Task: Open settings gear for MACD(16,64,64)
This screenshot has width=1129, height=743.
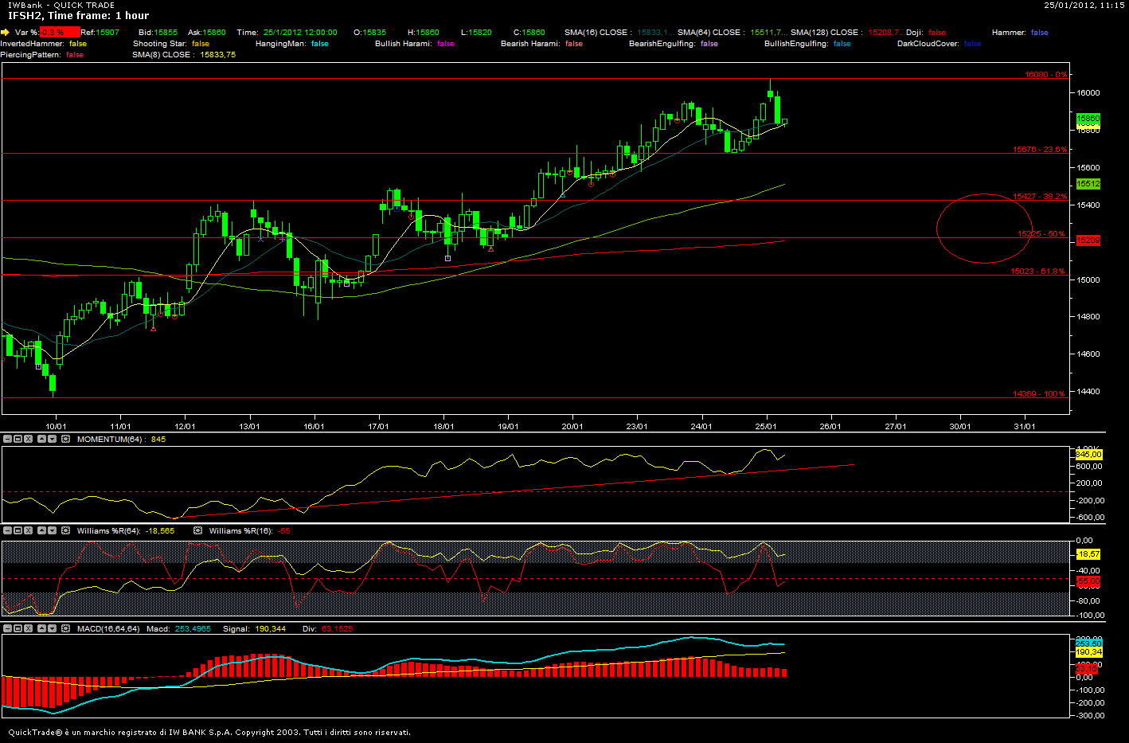Action: 66,628
